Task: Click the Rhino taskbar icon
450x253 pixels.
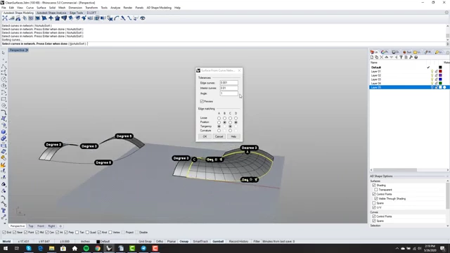Action: click(109, 248)
